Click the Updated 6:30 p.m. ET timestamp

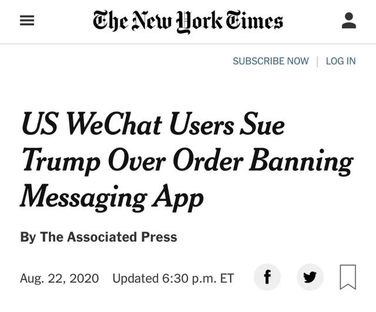coord(173,278)
